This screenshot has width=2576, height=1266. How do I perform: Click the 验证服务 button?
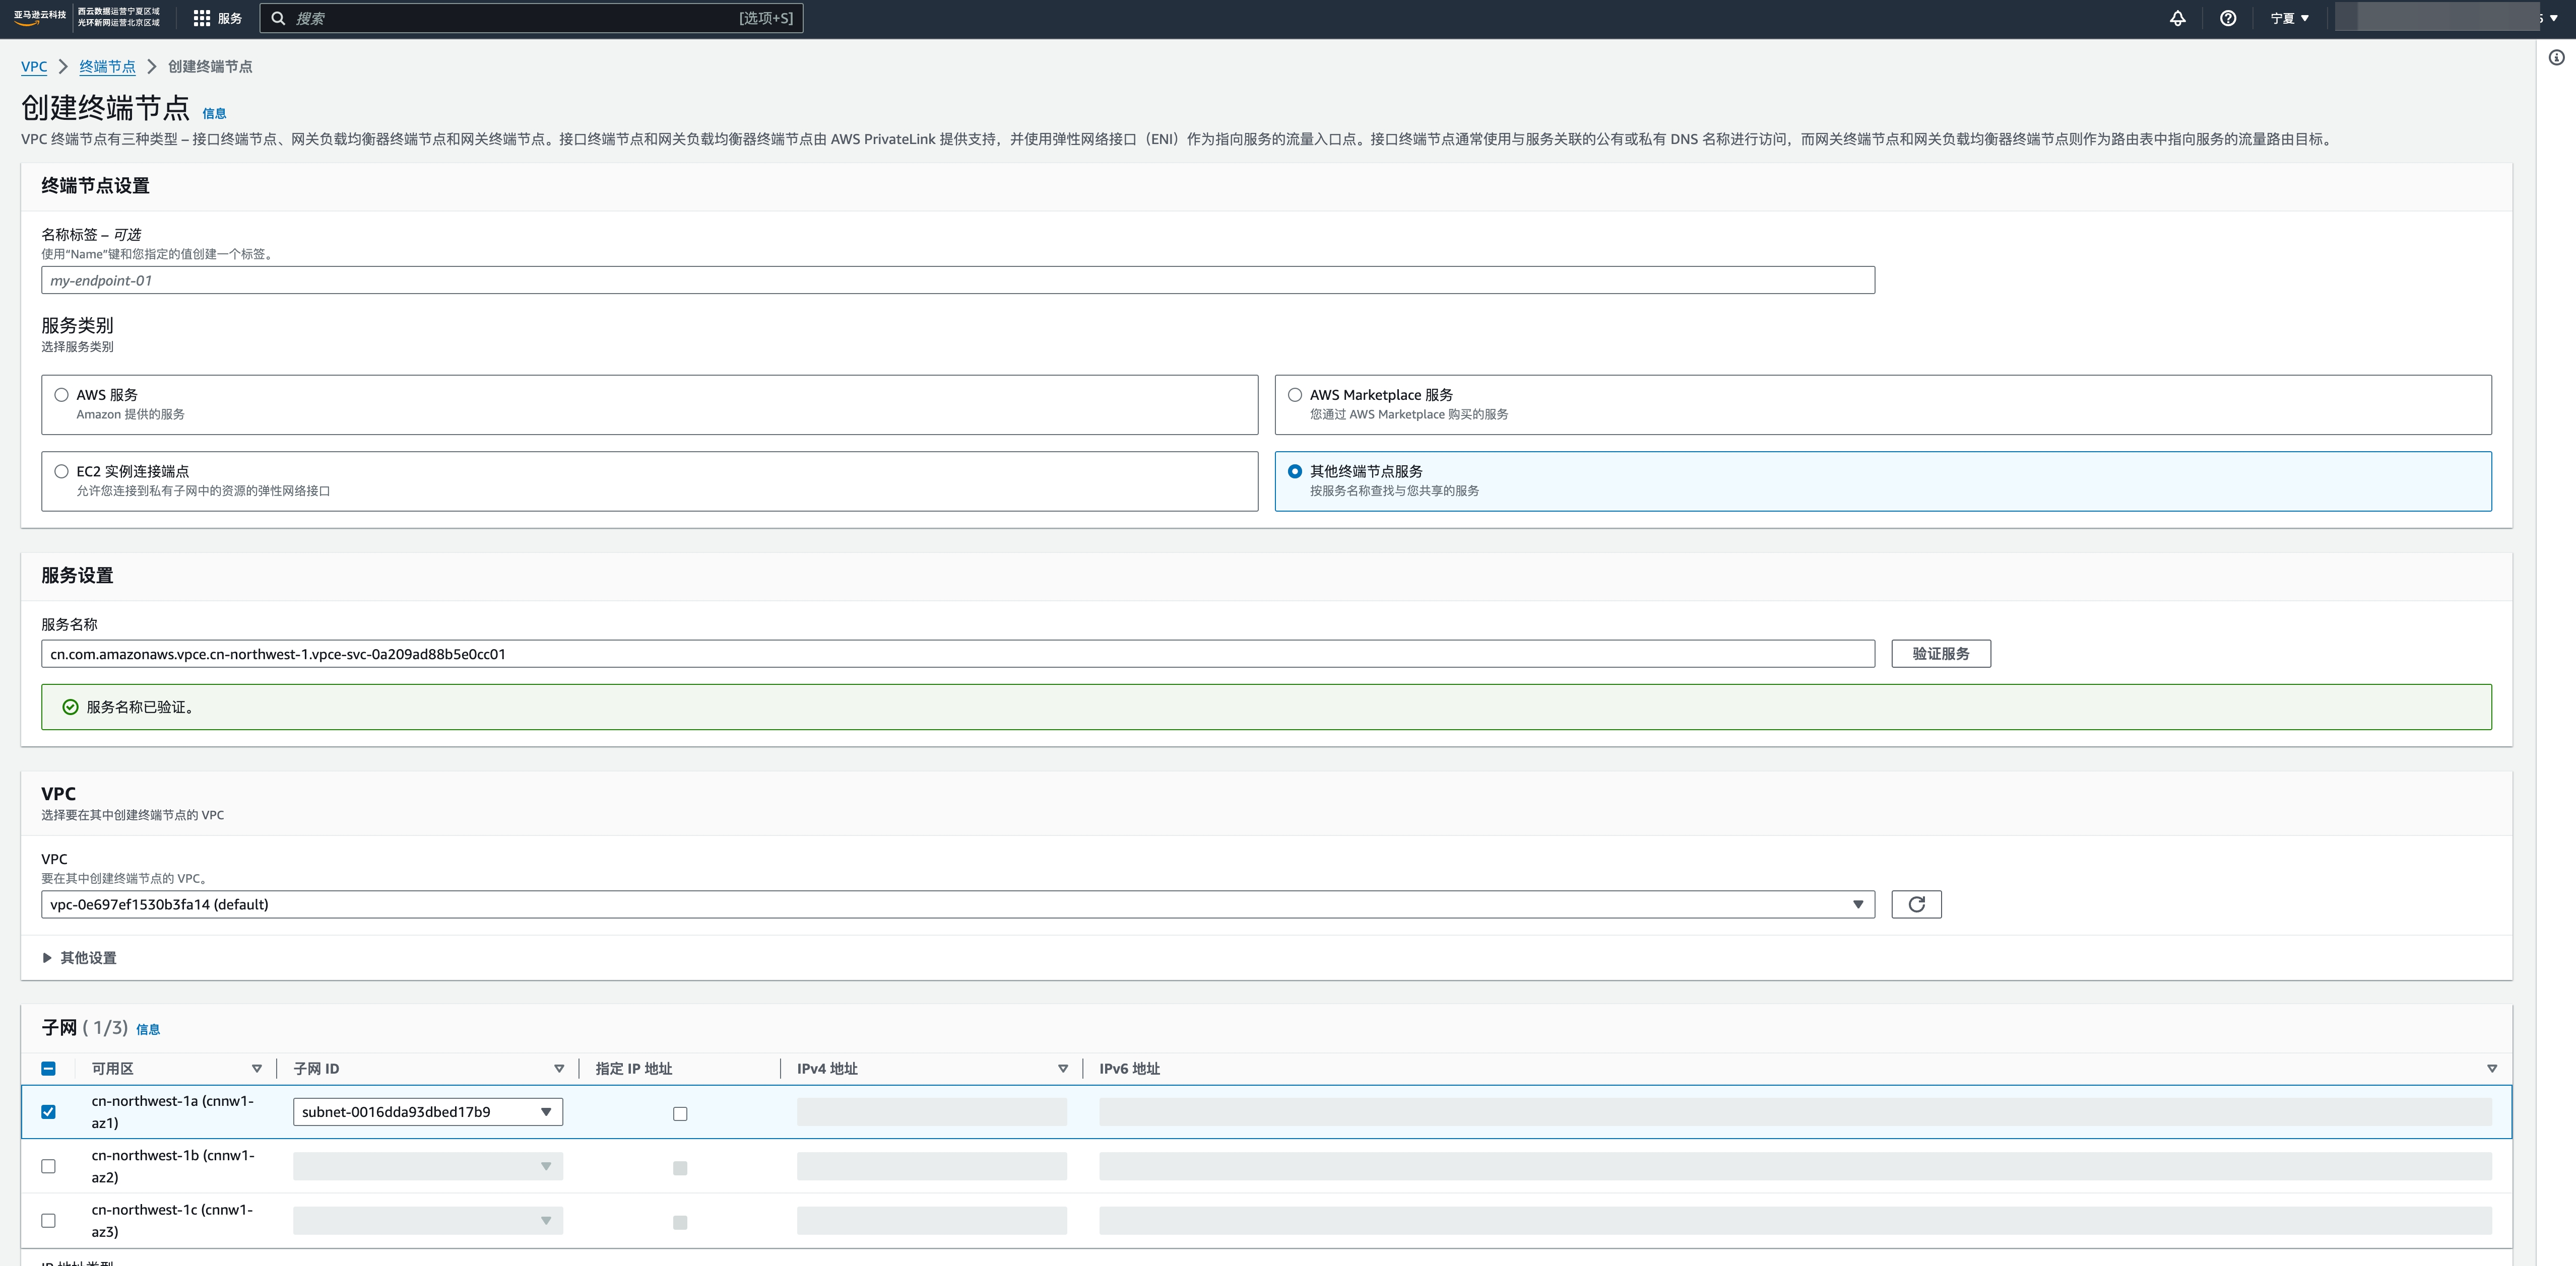(x=1940, y=654)
